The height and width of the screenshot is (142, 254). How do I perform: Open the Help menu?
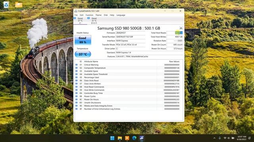[x=112, y=15]
